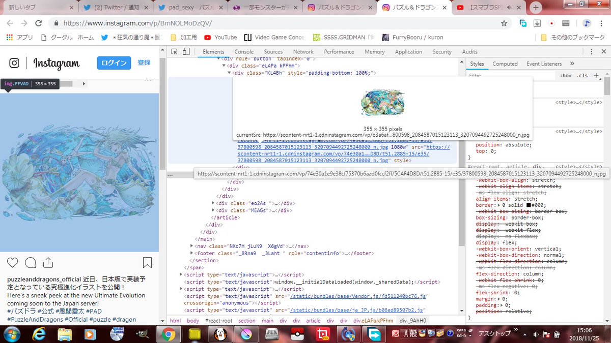Collapse the div class eLAPa kPFhm node

coord(224,66)
